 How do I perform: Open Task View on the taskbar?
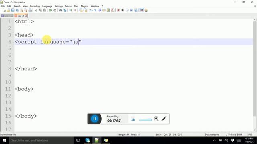click(x=78, y=140)
